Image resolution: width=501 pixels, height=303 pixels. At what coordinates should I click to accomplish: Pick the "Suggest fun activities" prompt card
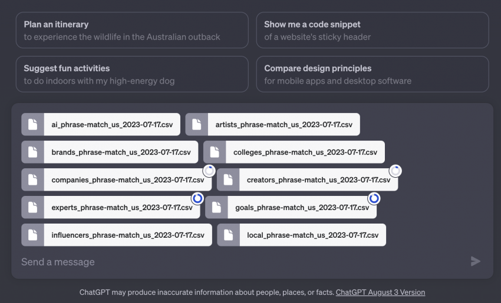(132, 74)
